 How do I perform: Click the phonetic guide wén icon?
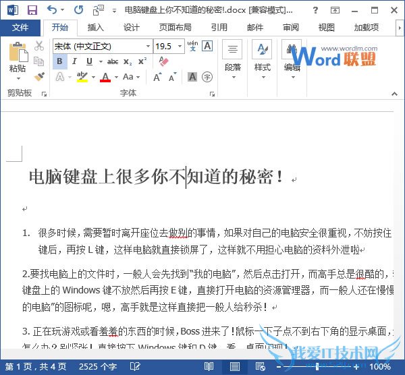click(192, 46)
